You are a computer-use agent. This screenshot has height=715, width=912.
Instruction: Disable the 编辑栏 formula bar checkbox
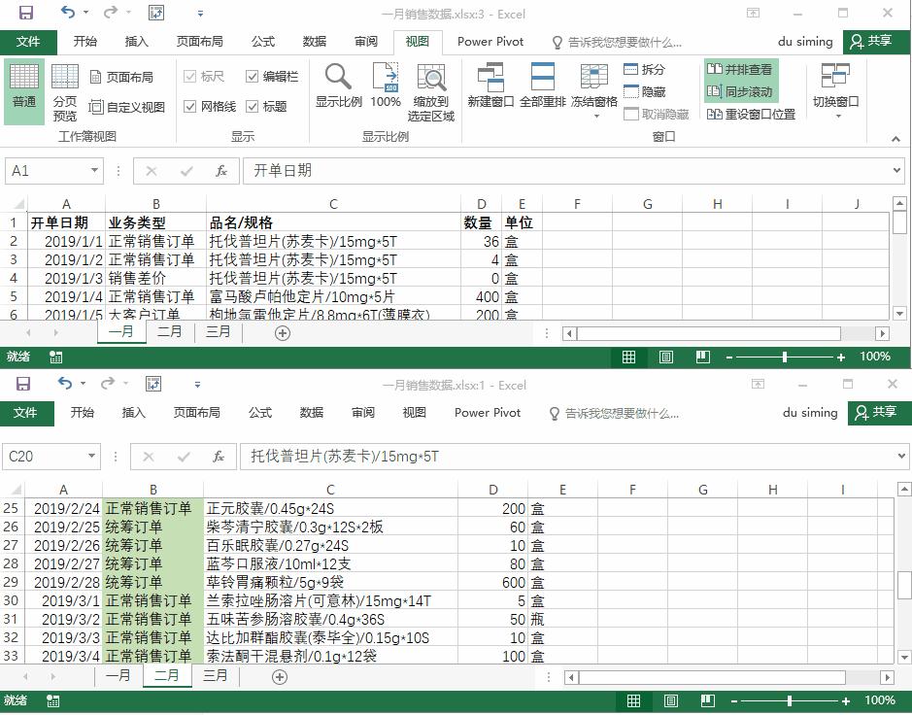(253, 76)
